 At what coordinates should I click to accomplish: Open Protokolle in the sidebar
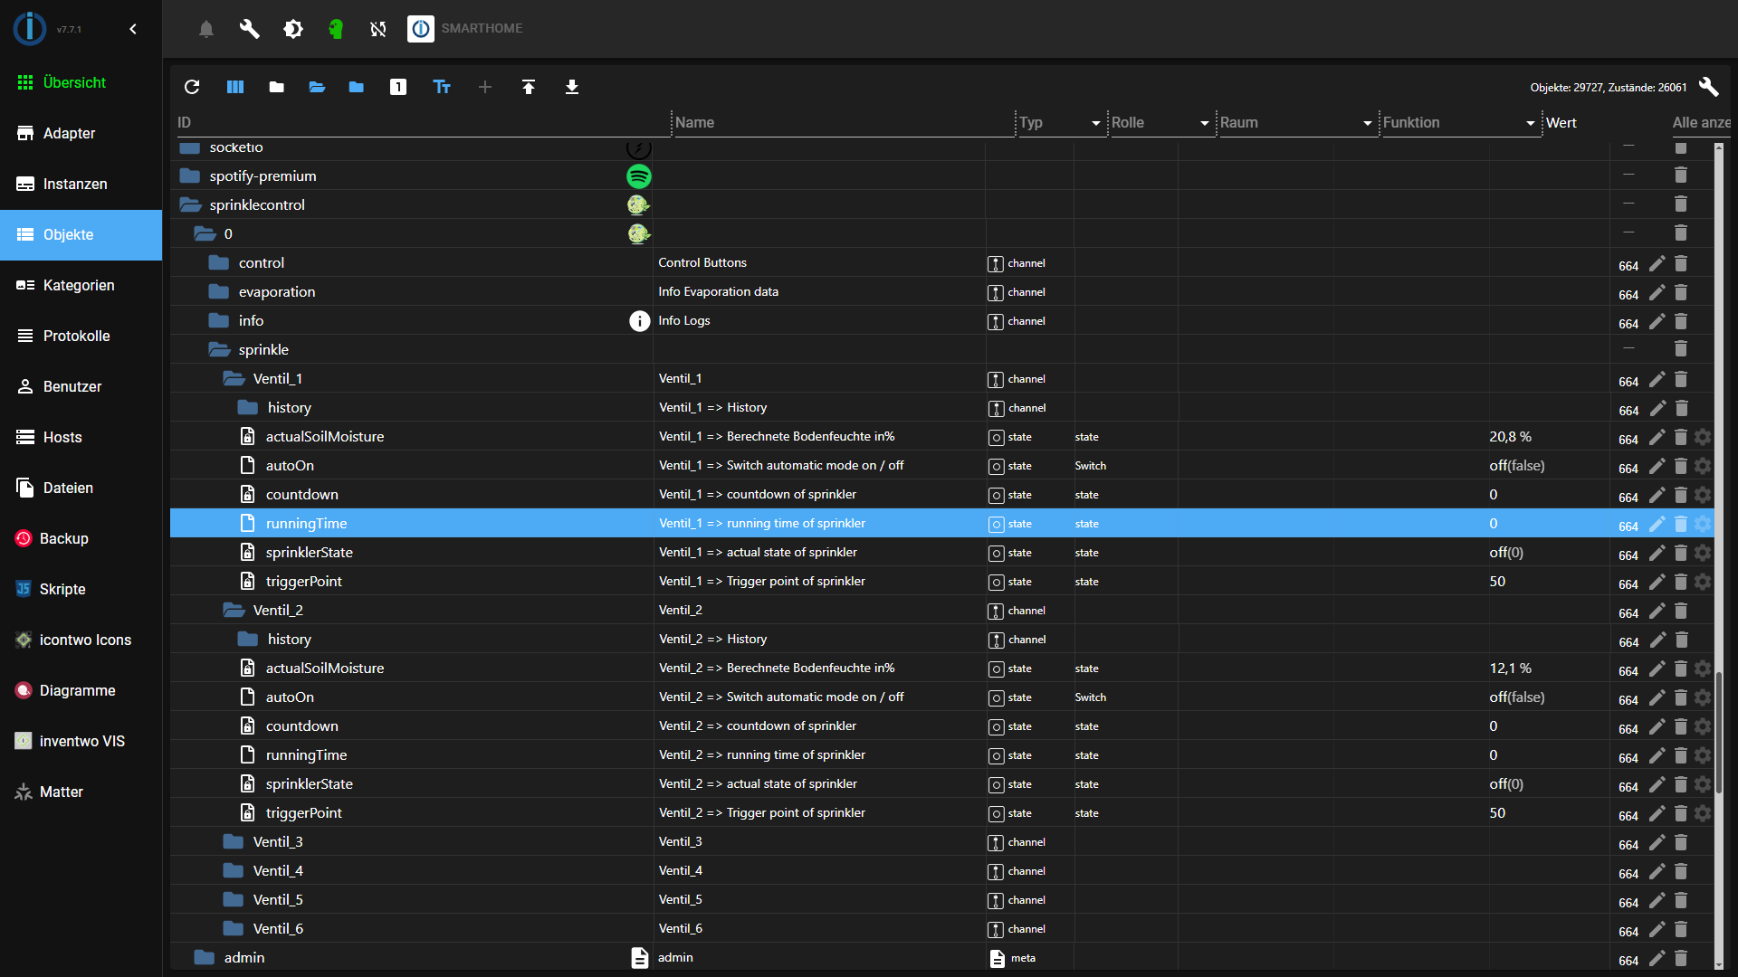click(x=76, y=336)
